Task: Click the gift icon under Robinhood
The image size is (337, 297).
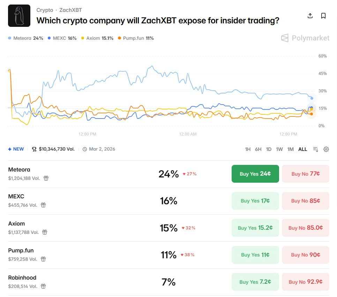Action: click(43, 286)
